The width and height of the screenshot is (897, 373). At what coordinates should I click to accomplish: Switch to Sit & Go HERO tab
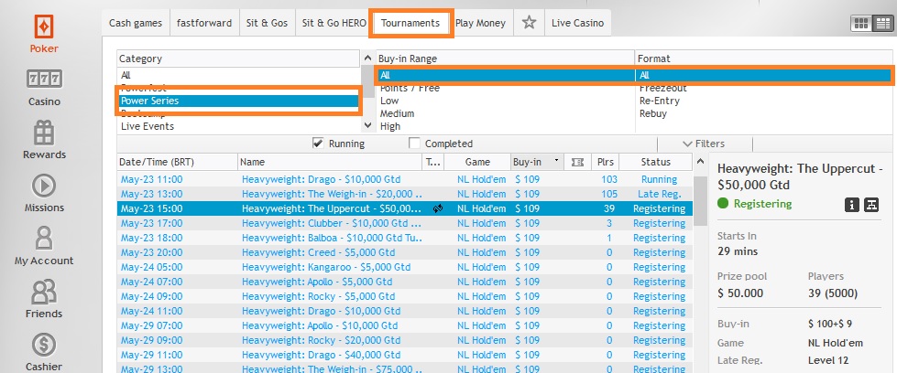point(334,24)
